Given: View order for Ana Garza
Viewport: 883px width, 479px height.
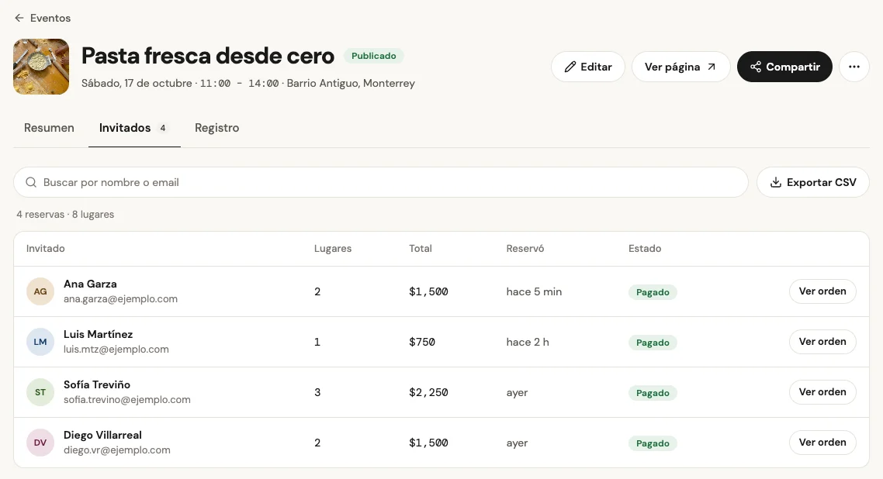Looking at the screenshot, I should click(x=822, y=291).
